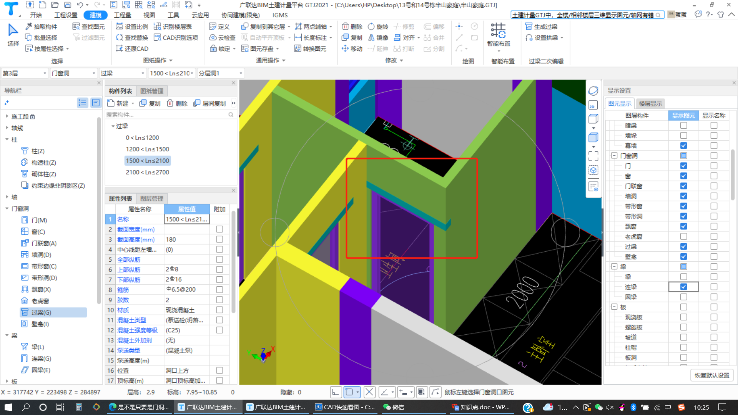The width and height of the screenshot is (738, 415).
Task: Uncheck 显示图元 for 过梁
Action: click(x=683, y=246)
